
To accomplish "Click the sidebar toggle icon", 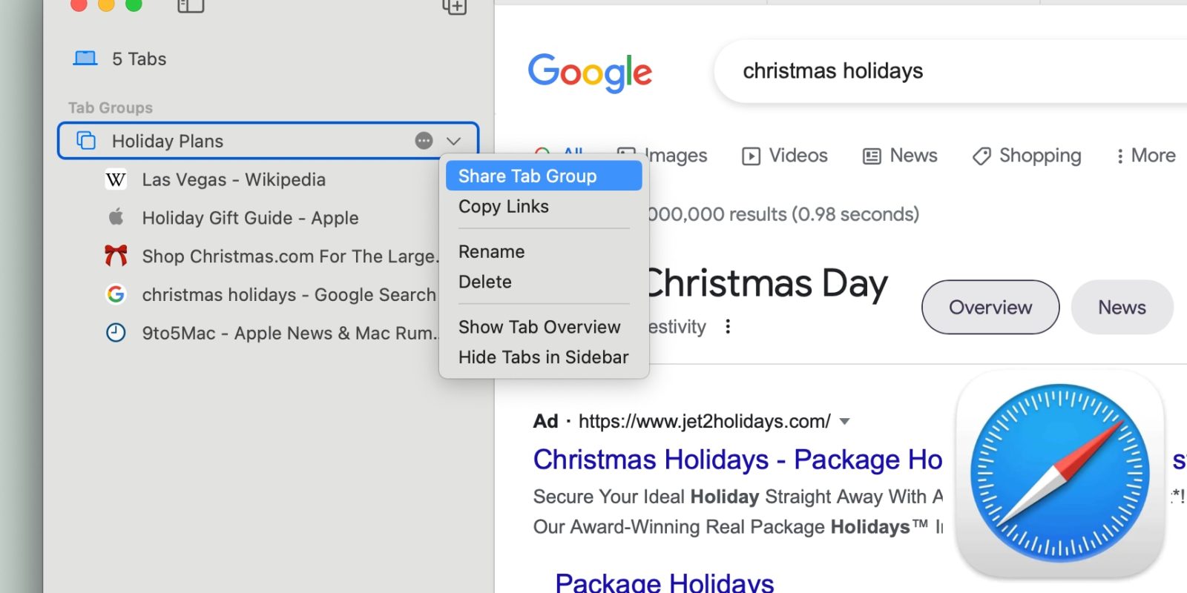I will [191, 6].
